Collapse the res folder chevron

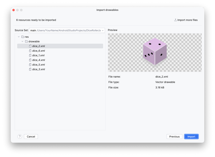[x=19, y=37]
